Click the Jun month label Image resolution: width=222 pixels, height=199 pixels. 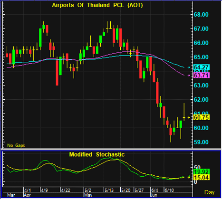[x=154, y=195]
